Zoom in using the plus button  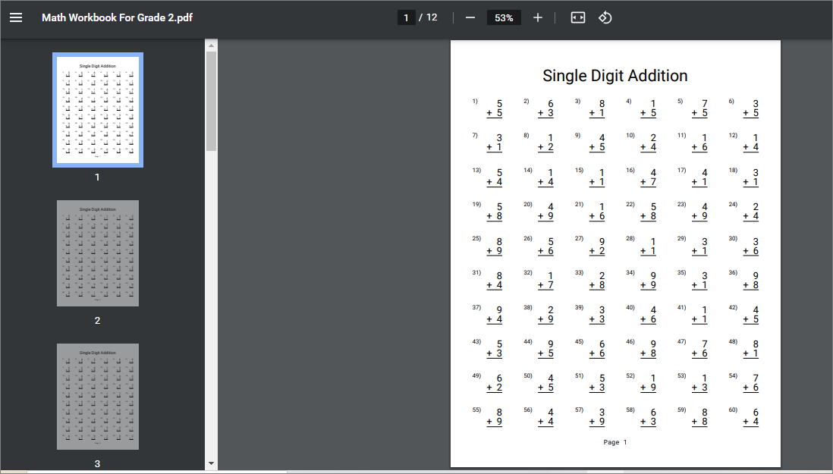point(538,17)
